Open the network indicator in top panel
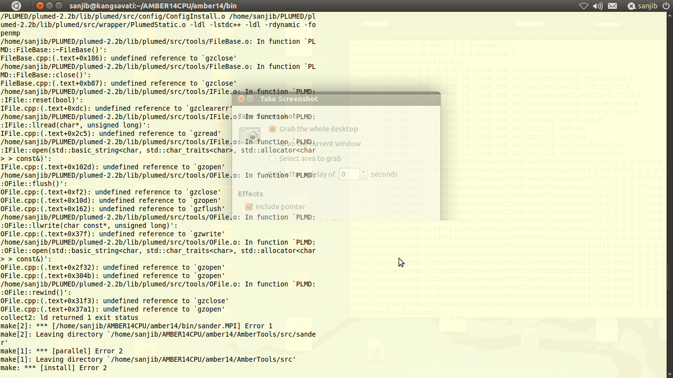 (x=584, y=6)
